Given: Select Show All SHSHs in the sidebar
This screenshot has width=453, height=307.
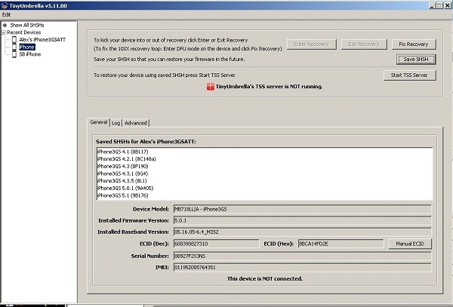Looking at the screenshot, I should point(27,26).
